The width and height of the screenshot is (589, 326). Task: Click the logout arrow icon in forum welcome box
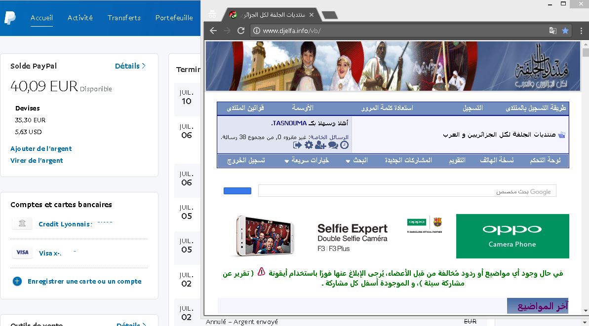(297, 145)
